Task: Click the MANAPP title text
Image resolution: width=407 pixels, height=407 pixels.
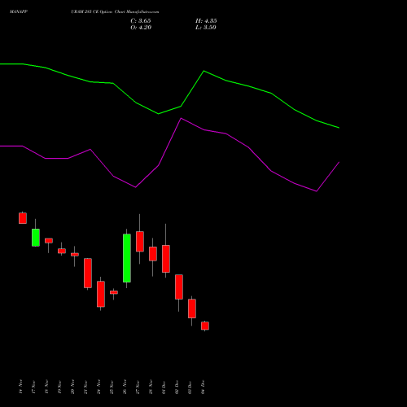Action: click(x=19, y=12)
